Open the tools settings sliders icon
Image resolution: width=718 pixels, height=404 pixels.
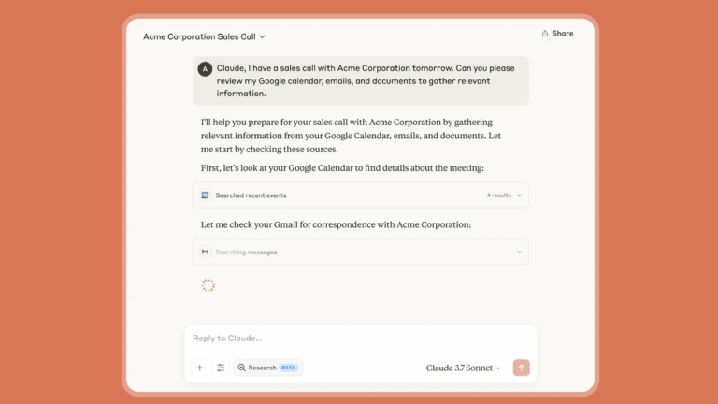coord(221,368)
